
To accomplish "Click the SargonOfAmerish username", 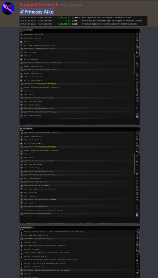I will 39,5.
